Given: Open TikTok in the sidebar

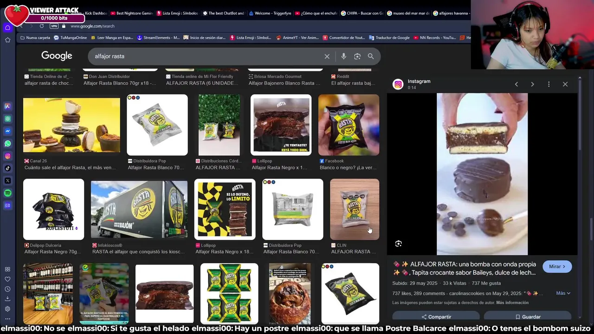Looking at the screenshot, I should click(7, 168).
